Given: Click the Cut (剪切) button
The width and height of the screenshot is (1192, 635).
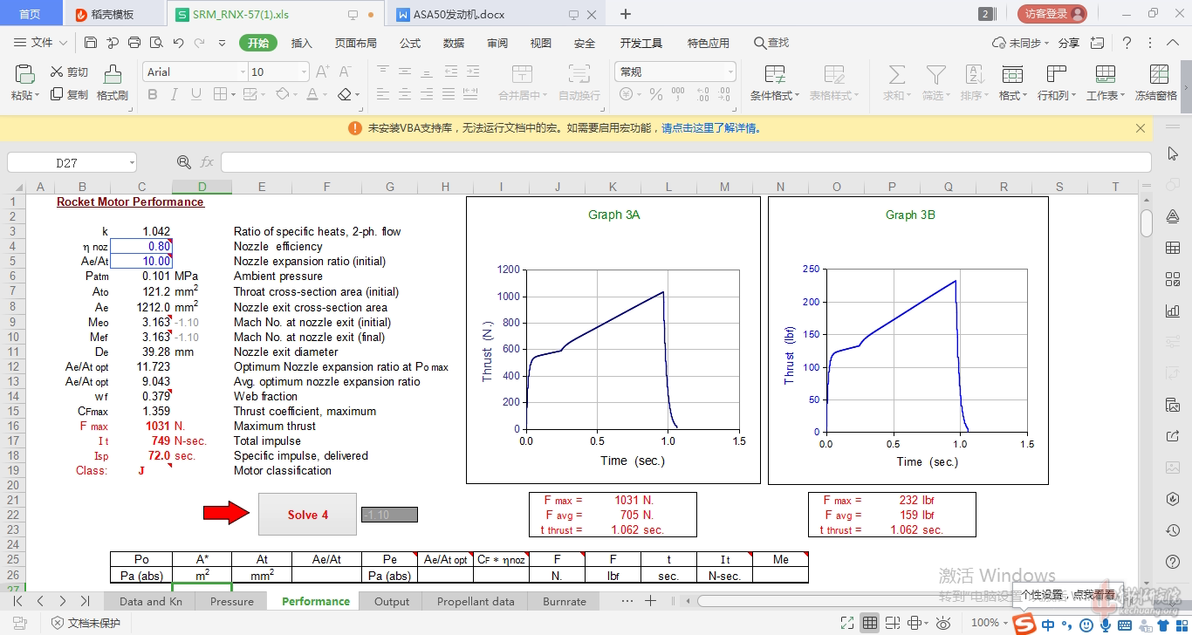Looking at the screenshot, I should (69, 72).
